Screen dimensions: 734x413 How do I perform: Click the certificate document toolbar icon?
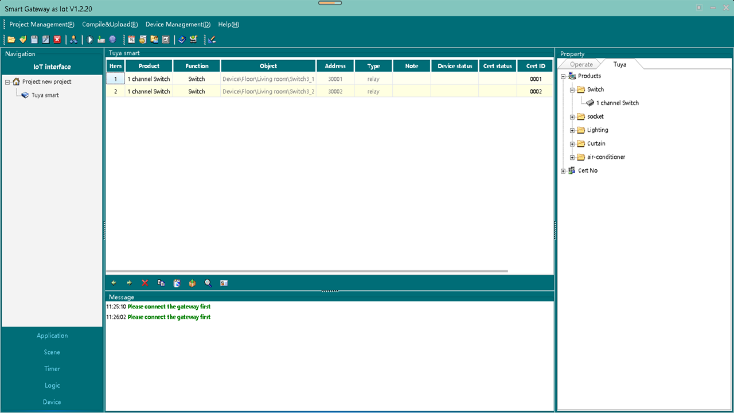point(143,40)
